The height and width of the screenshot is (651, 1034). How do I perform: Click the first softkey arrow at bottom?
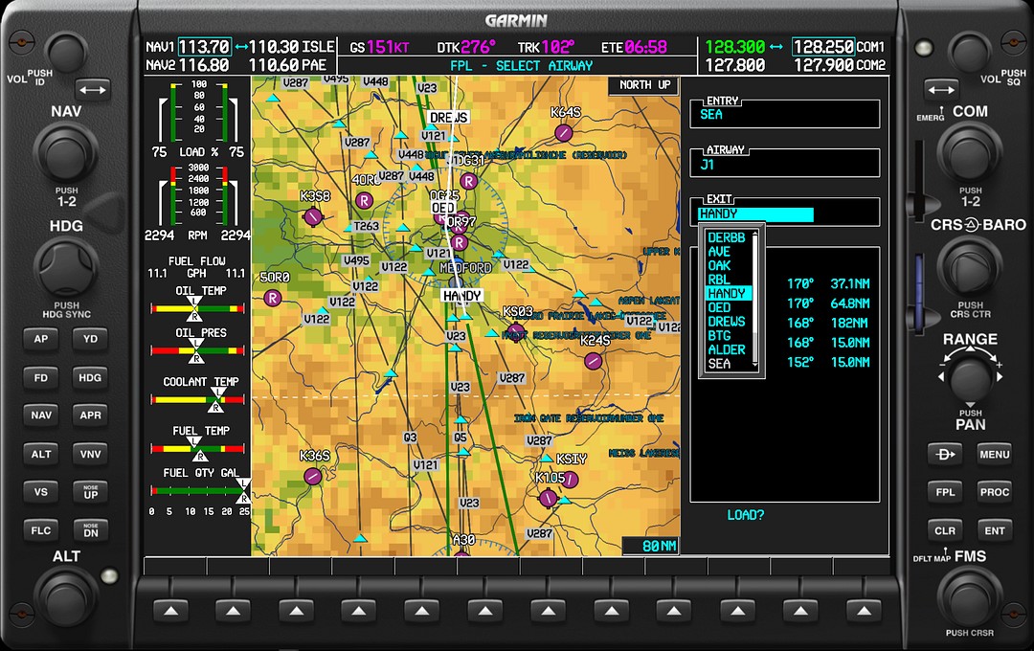170,611
